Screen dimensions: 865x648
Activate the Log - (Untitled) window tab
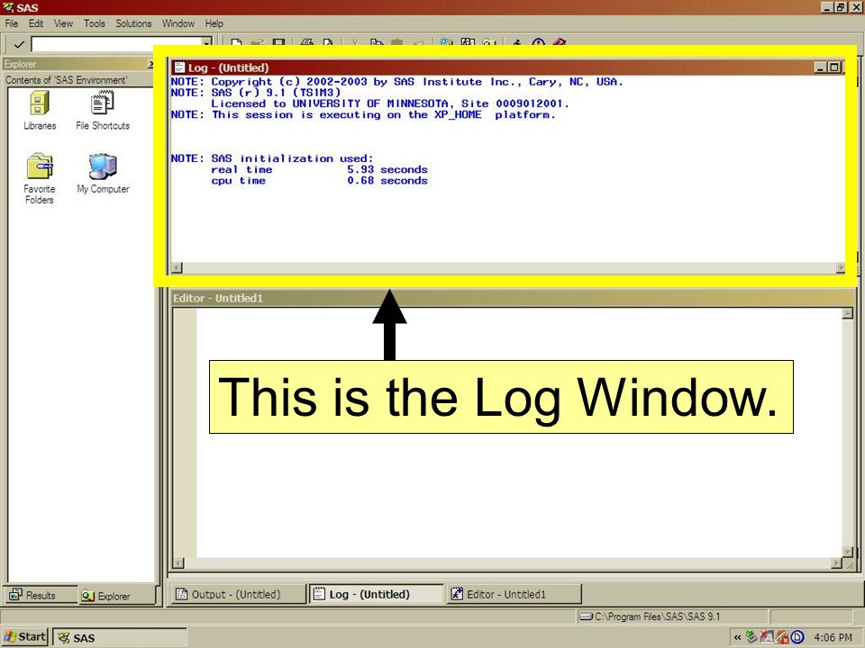pyautogui.click(x=376, y=594)
